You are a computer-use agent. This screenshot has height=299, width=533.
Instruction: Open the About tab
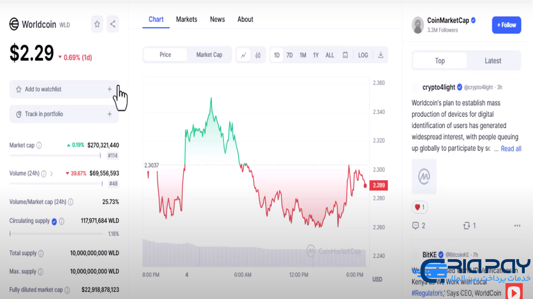[x=245, y=19]
